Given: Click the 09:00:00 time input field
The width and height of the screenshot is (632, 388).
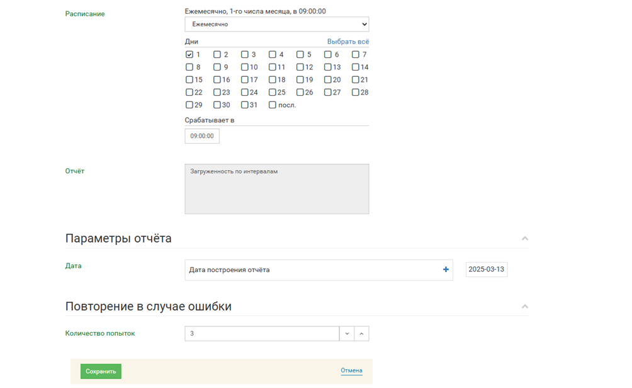Looking at the screenshot, I should click(202, 136).
